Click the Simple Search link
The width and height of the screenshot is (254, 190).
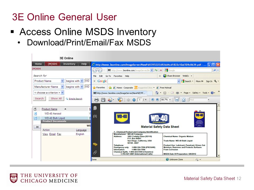coord(75,99)
